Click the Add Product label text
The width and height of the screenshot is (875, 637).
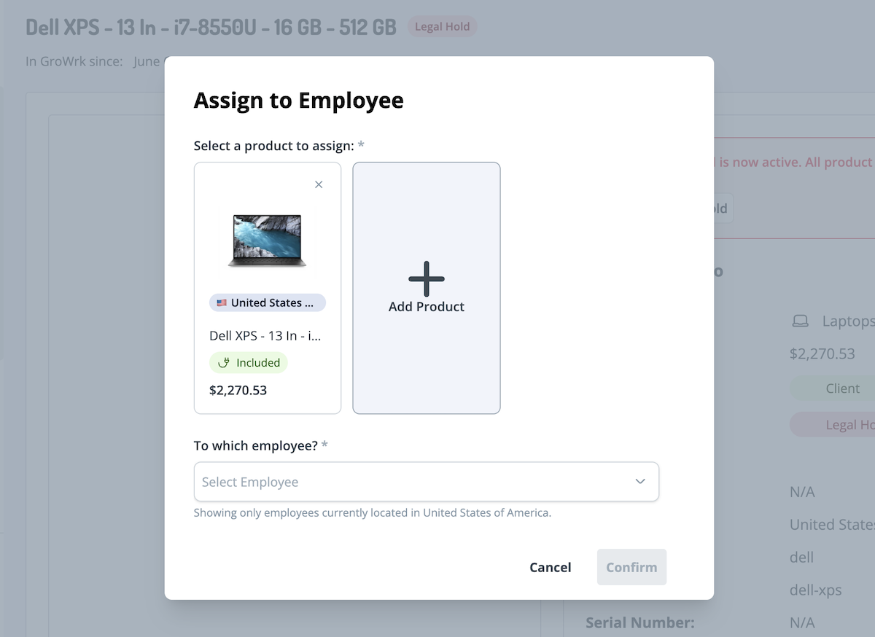(x=427, y=307)
